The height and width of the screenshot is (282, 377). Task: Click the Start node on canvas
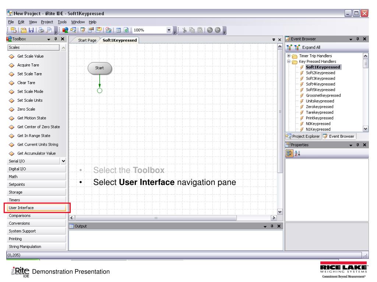pos(99,68)
